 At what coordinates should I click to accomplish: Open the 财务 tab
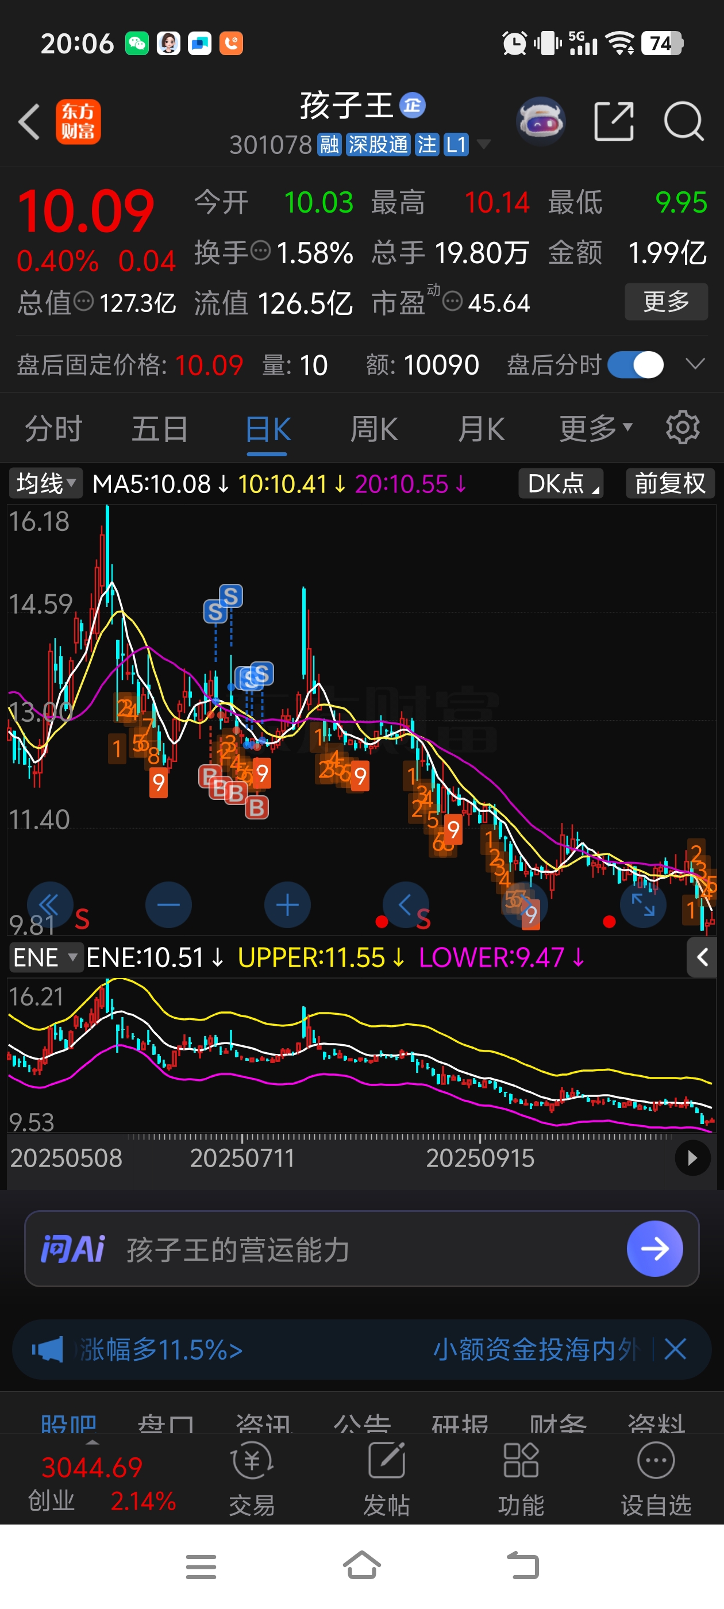click(x=559, y=1423)
